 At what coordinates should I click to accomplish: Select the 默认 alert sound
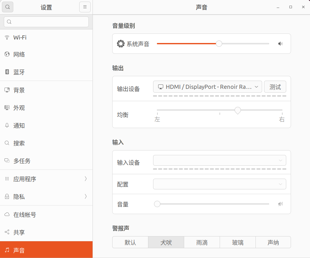pyautogui.click(x=130, y=242)
